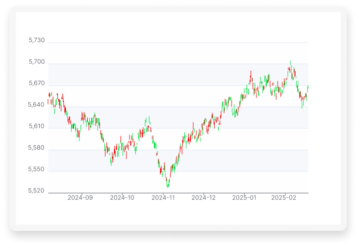Screen dimensions: 358x246
Task: Click the 2024-09 date label
Action: point(80,198)
